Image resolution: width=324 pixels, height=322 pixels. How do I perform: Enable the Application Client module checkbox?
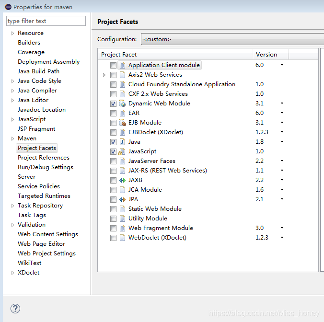click(113, 66)
